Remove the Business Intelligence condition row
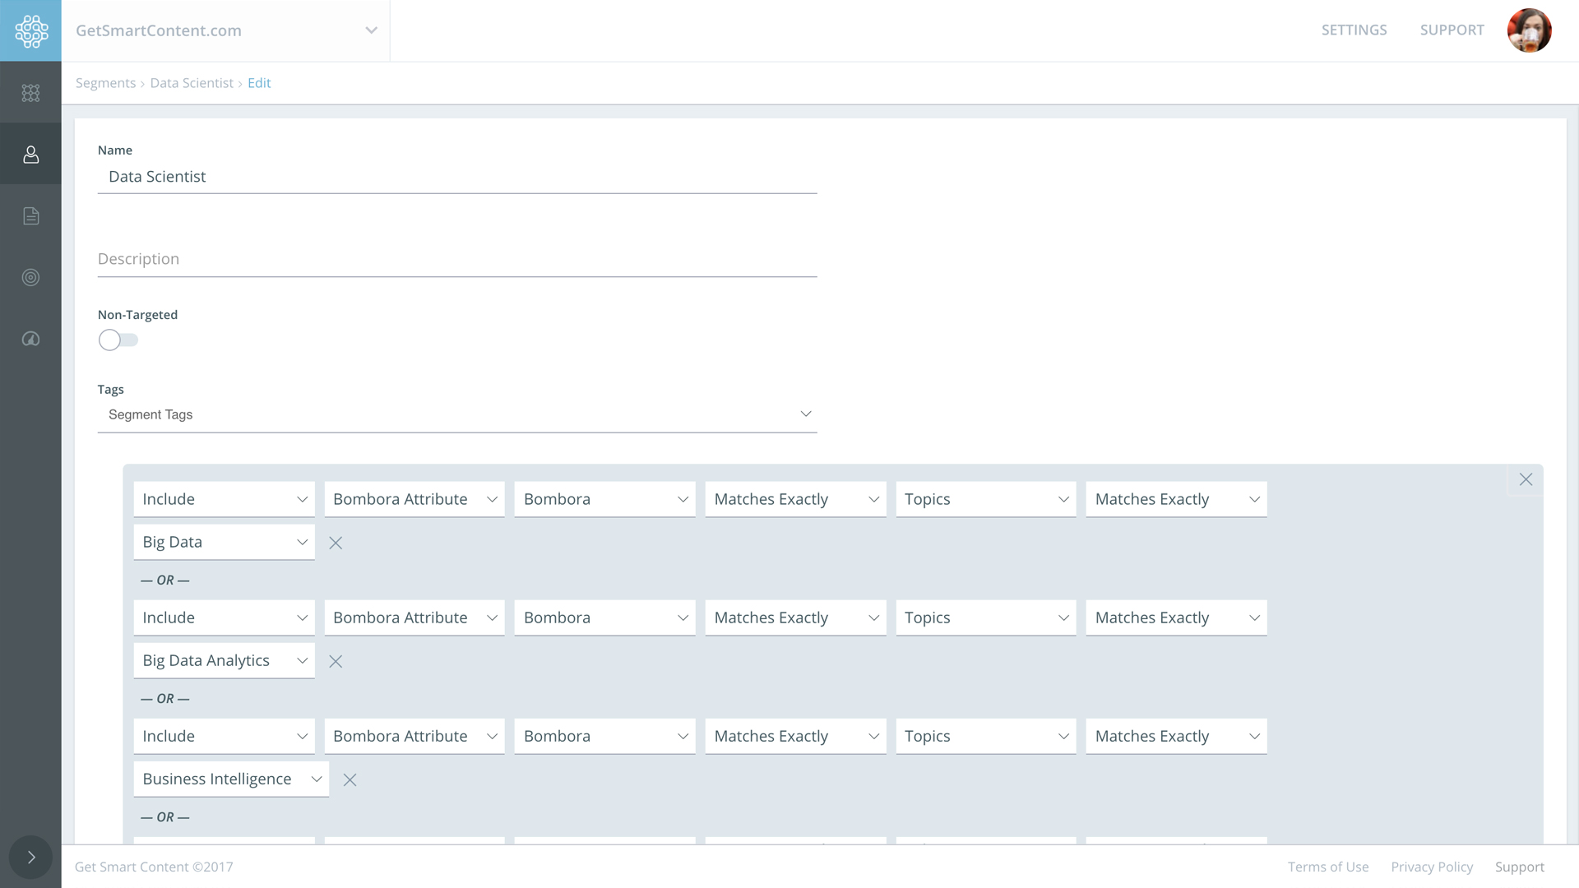The image size is (1579, 888). coord(350,779)
